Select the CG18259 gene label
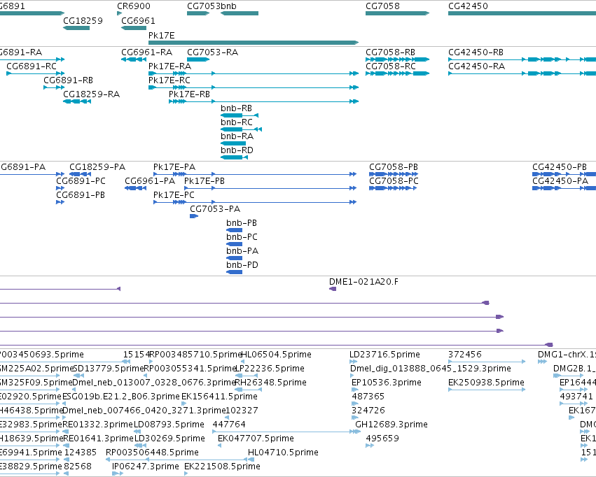The width and height of the screenshot is (596, 477). coord(83,20)
